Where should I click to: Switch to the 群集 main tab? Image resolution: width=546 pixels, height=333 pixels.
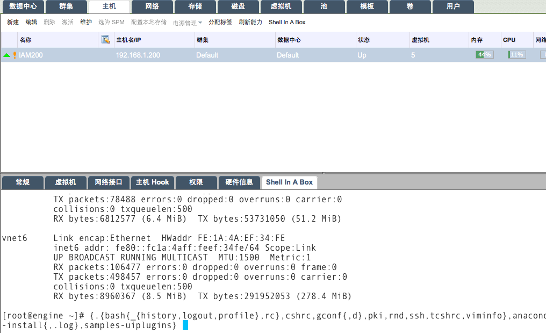(66, 6)
